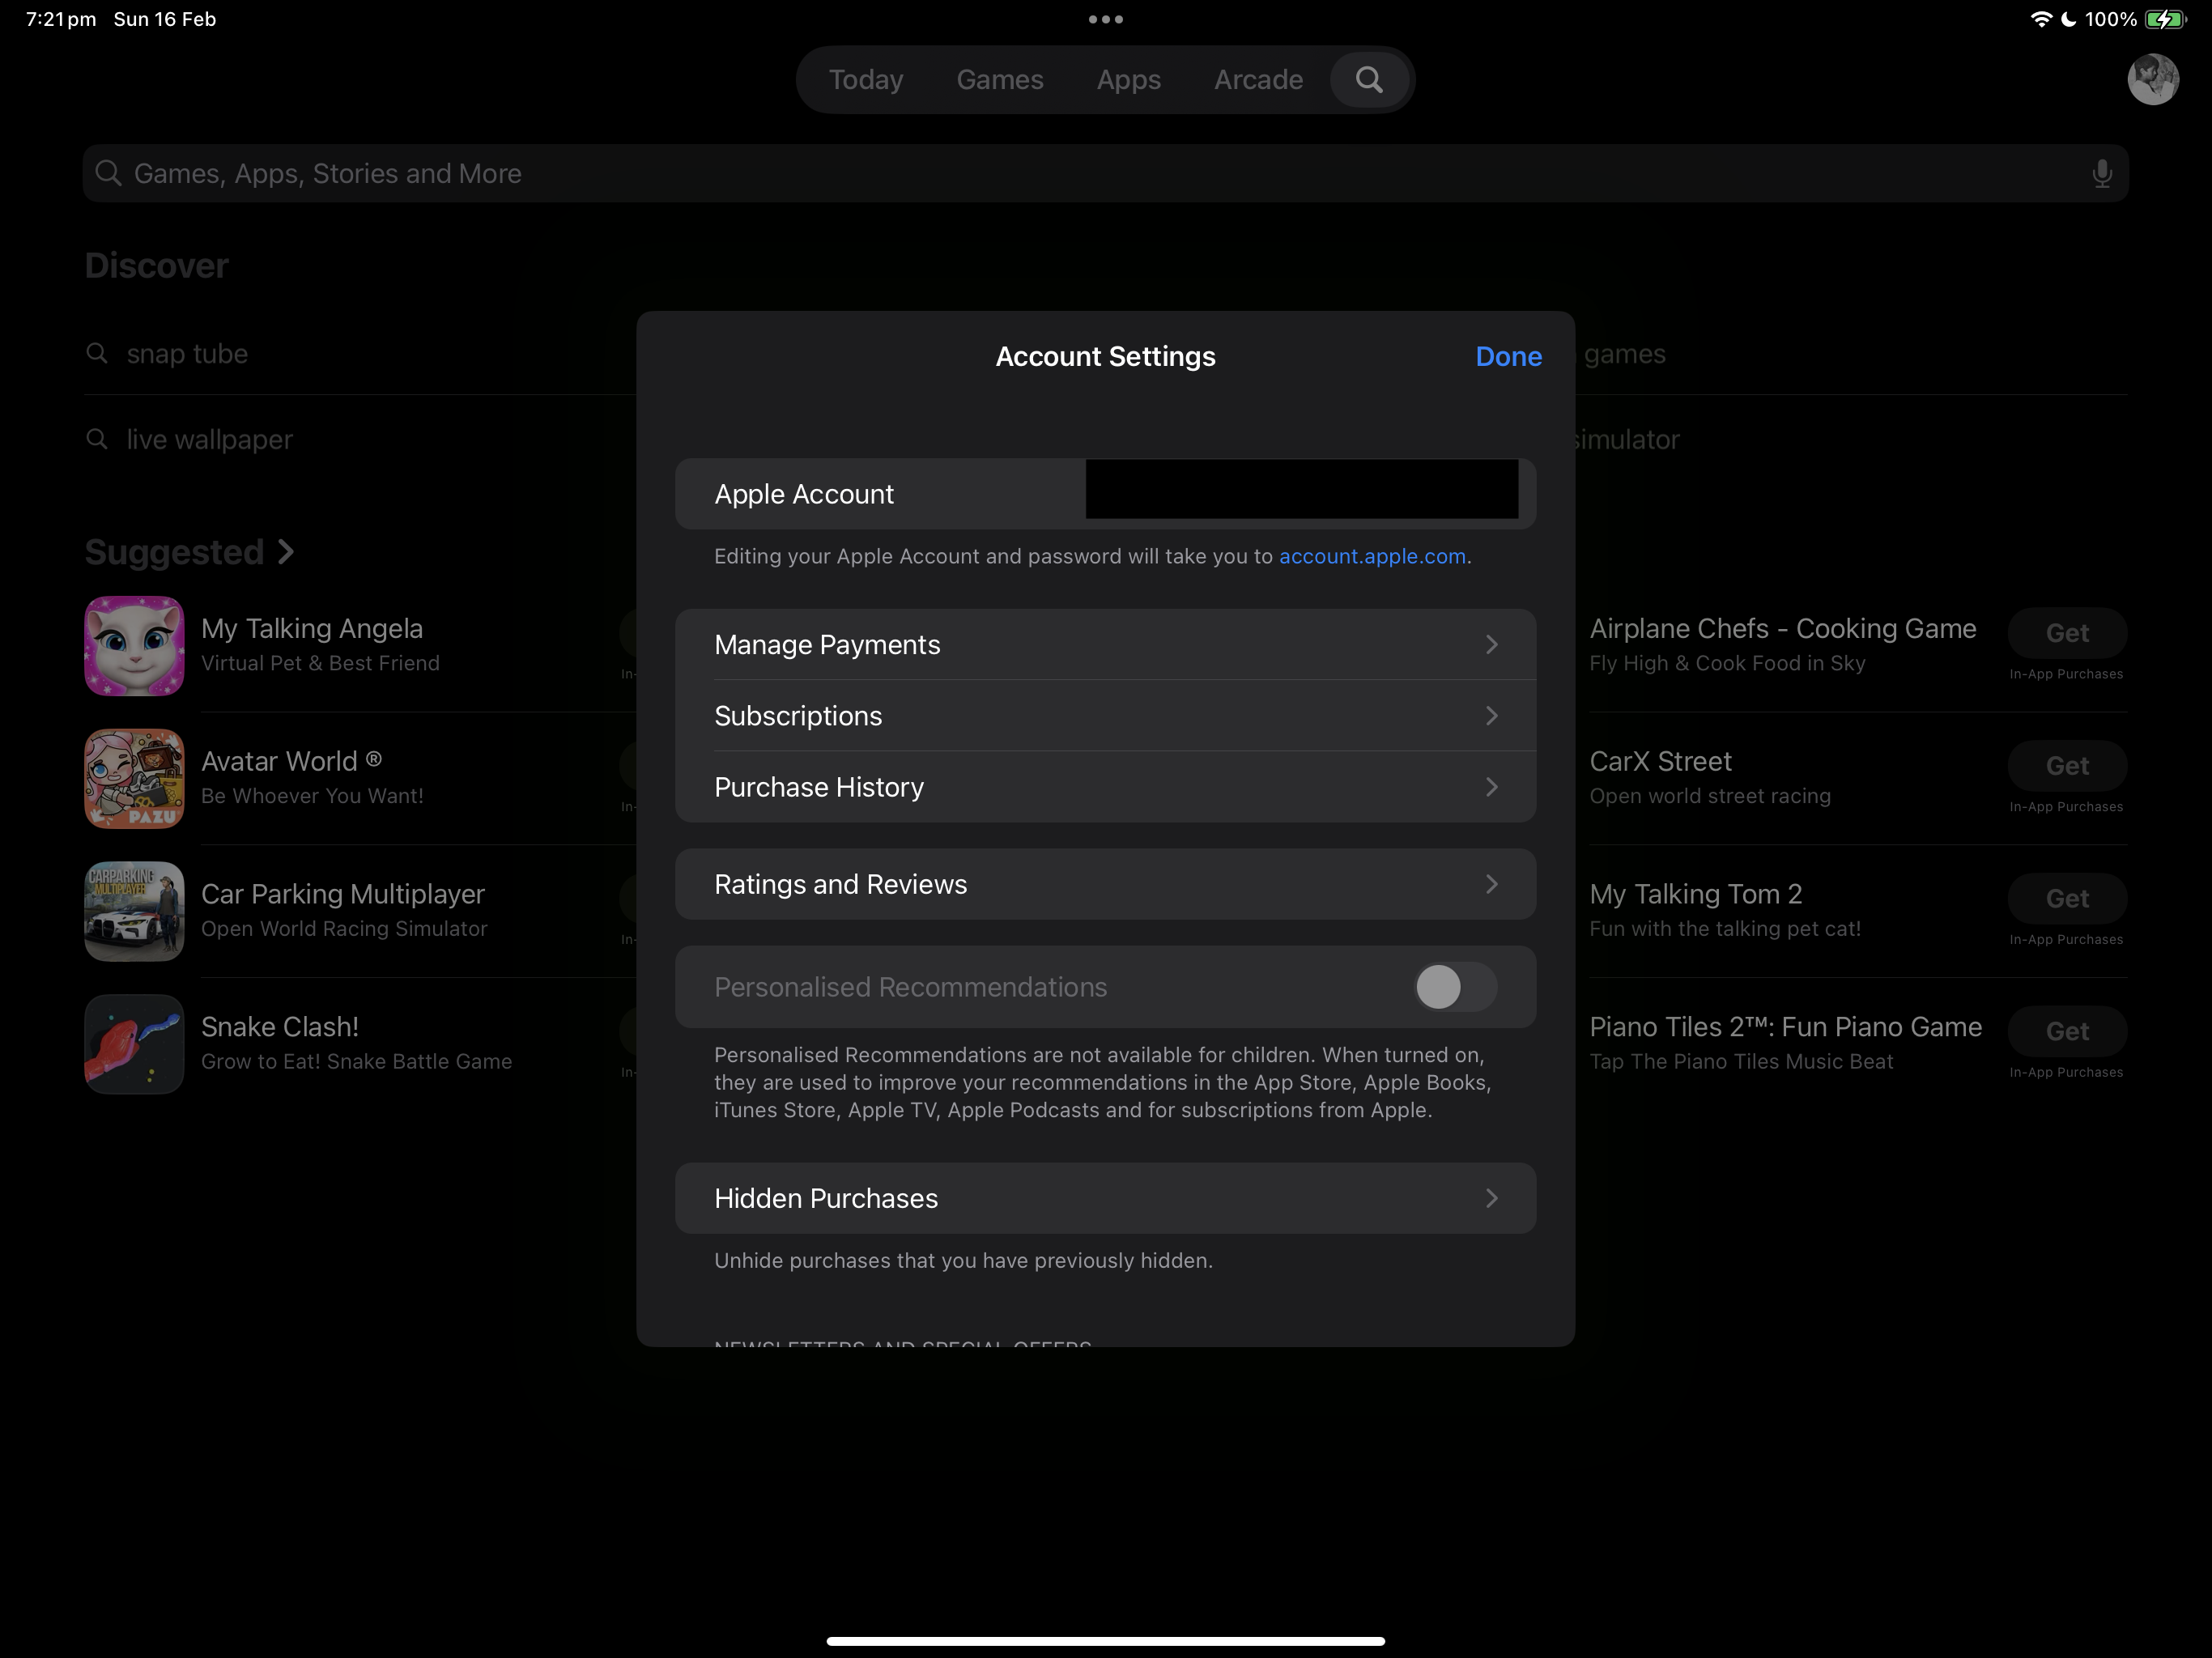Open Subscriptions chevron row
Image resolution: width=2212 pixels, height=1658 pixels.
tap(1105, 716)
